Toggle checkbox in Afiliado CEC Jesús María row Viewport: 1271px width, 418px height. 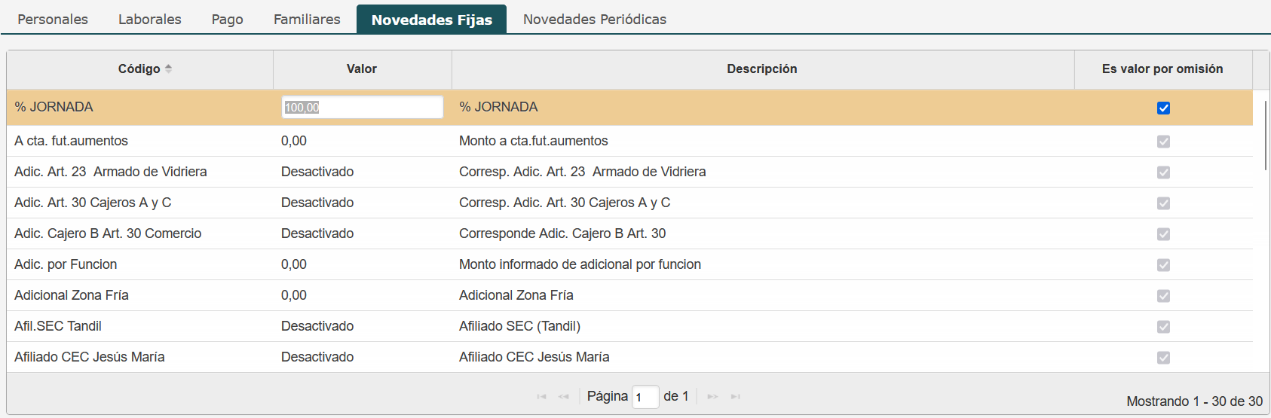[1163, 358]
